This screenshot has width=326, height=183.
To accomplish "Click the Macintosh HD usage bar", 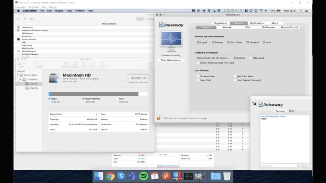I will coord(98,94).
